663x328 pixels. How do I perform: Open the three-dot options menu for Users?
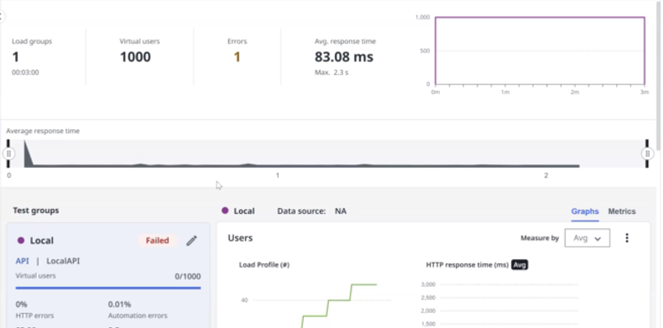(x=627, y=238)
